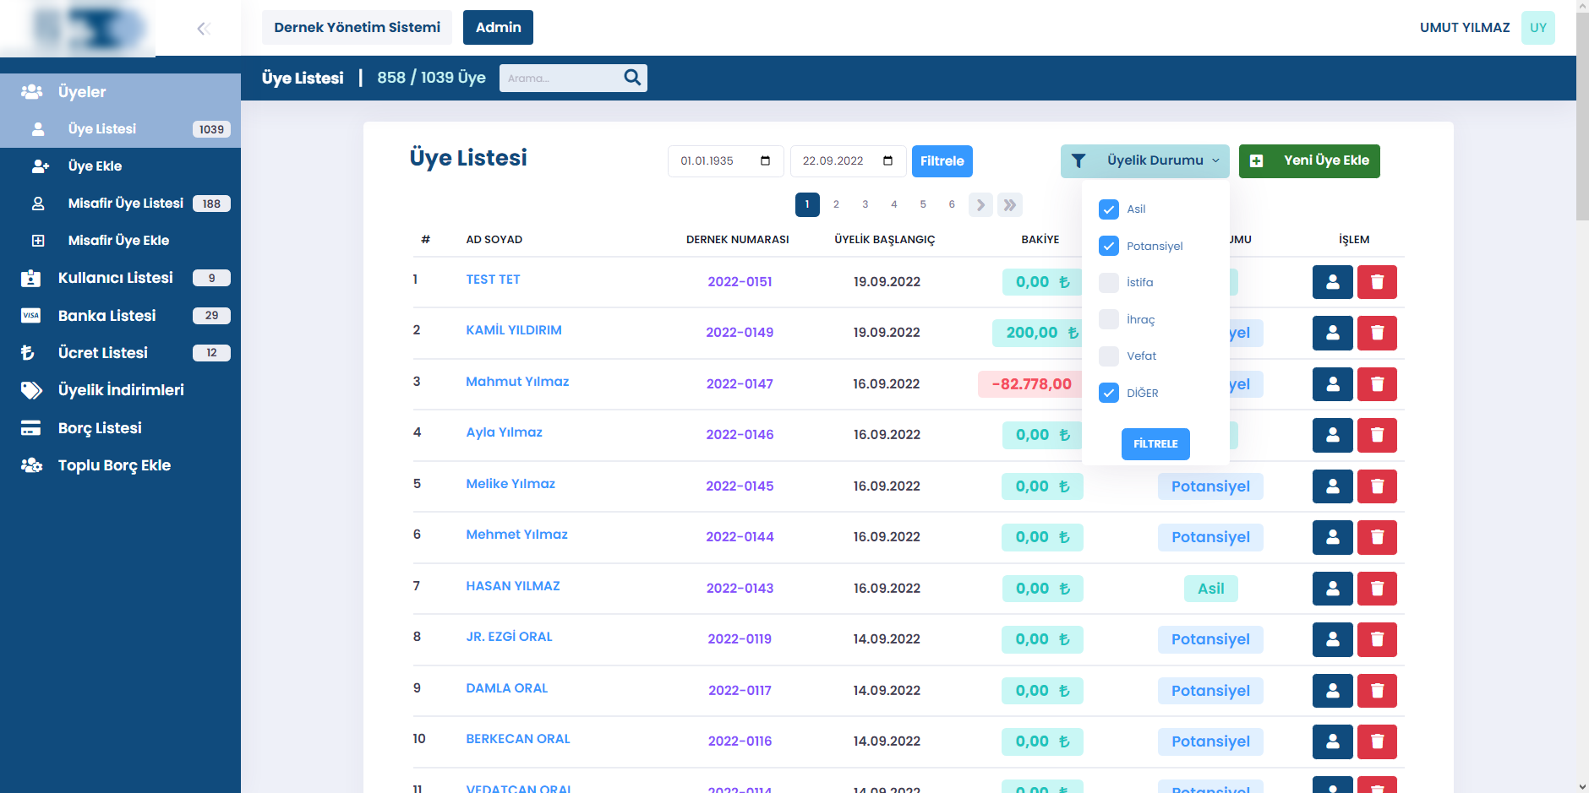Open the end date picker 22.09.2022

click(x=887, y=161)
